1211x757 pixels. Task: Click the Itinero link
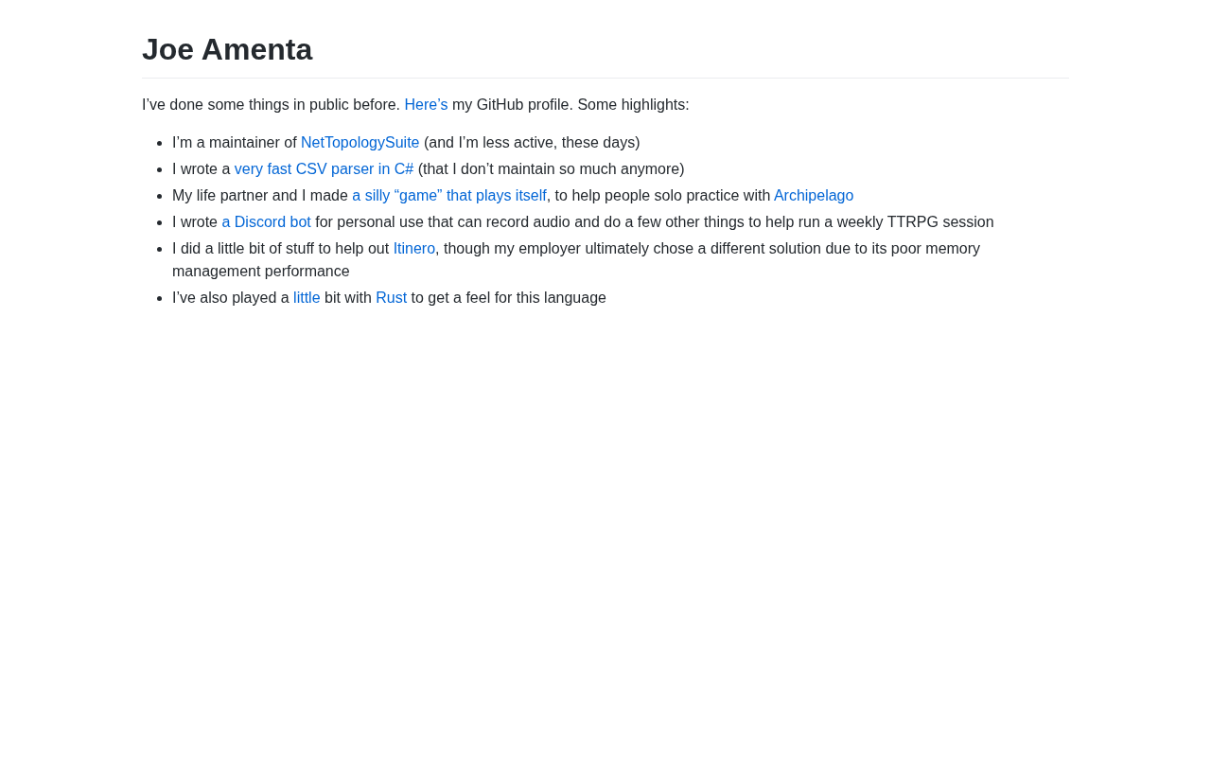tap(414, 249)
